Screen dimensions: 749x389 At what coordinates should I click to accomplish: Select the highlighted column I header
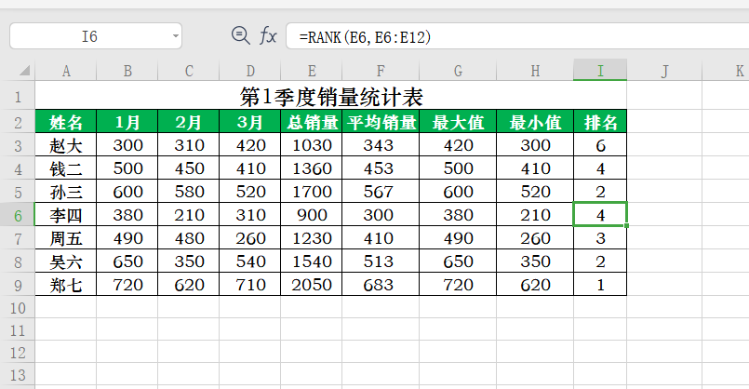600,70
